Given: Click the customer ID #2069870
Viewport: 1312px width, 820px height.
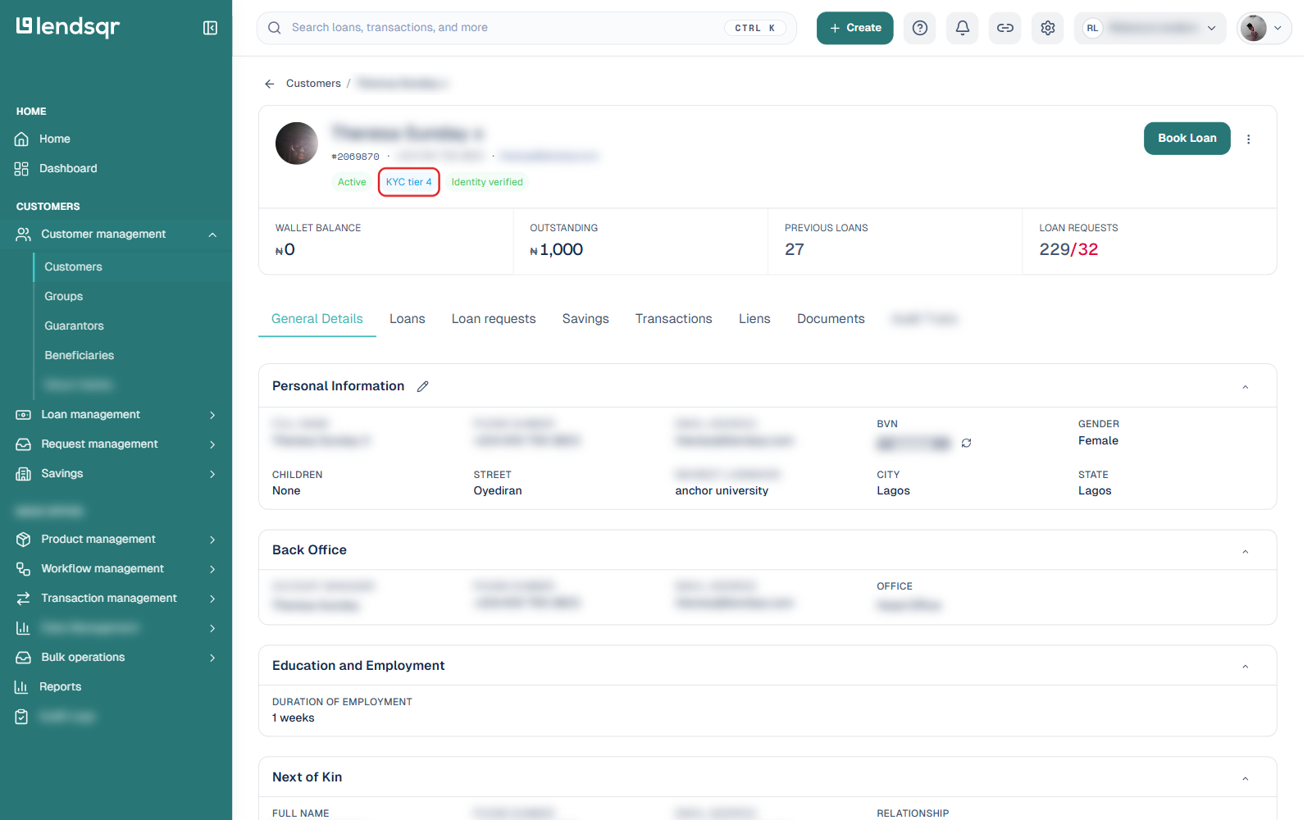Looking at the screenshot, I should 356,157.
